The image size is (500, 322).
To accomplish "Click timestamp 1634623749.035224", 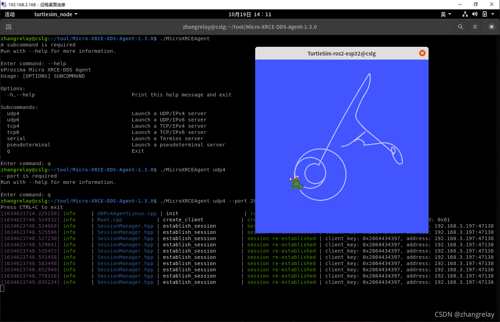I will click(x=30, y=282).
